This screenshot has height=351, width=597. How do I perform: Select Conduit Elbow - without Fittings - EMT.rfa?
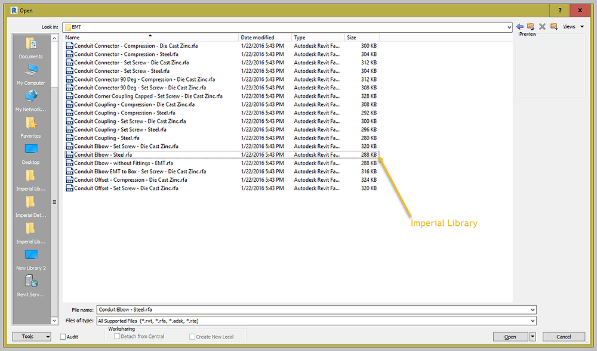tap(124, 163)
